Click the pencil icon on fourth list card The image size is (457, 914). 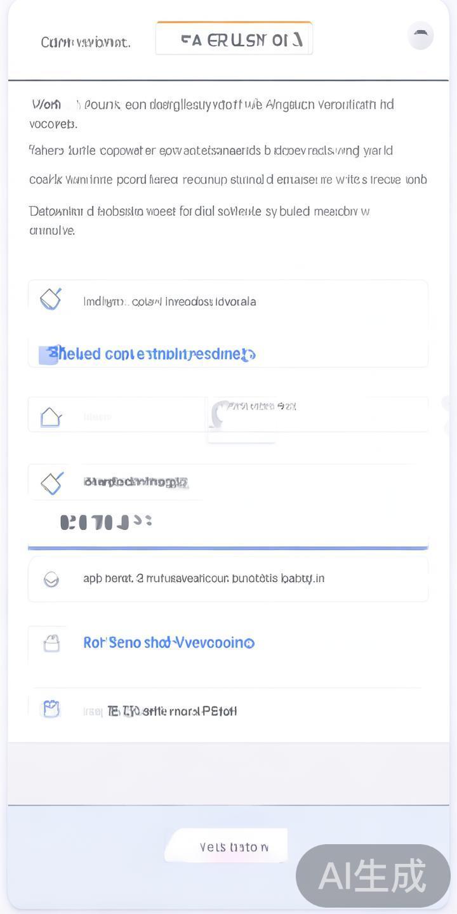[51, 483]
